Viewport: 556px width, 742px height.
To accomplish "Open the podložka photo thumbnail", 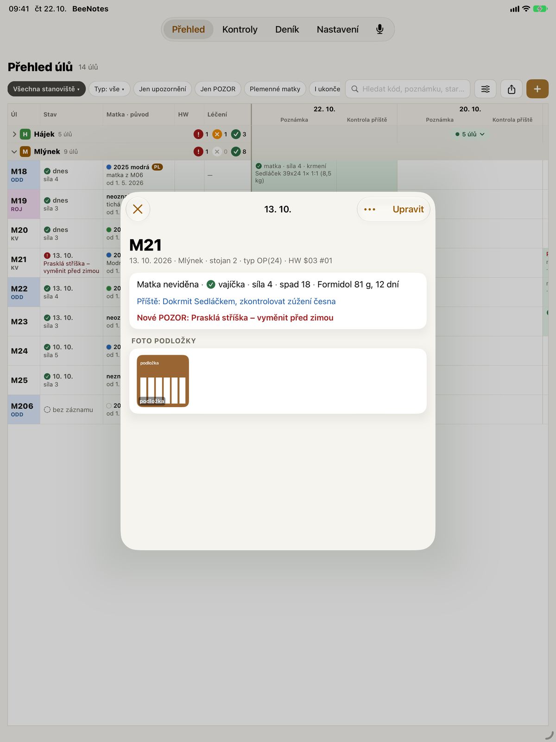I will (x=163, y=381).
